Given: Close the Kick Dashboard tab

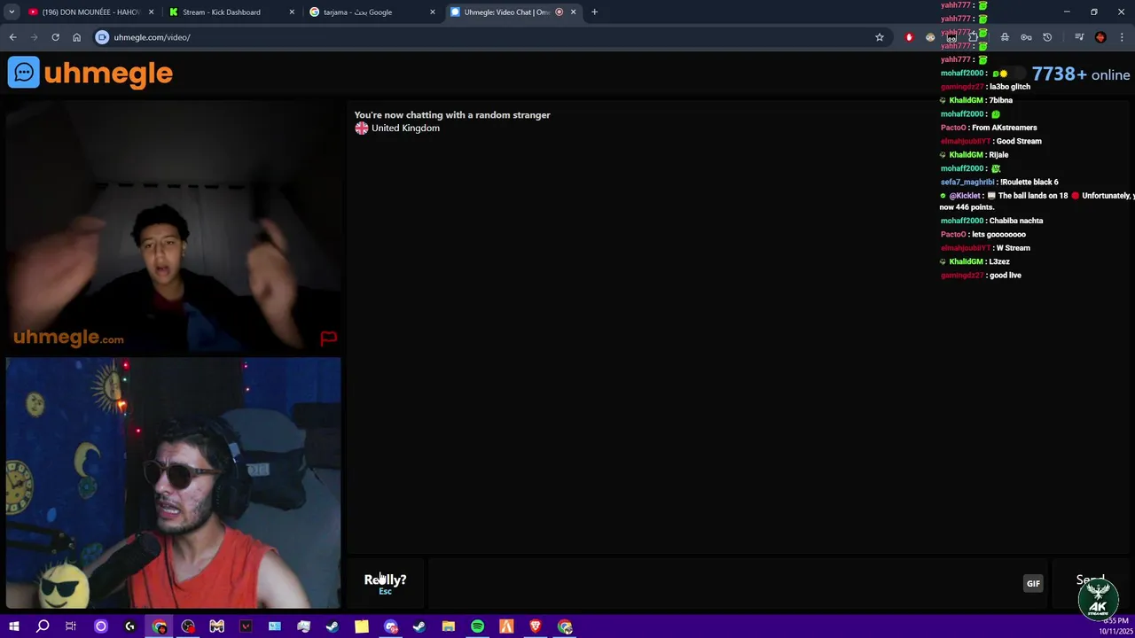Looking at the screenshot, I should (292, 12).
